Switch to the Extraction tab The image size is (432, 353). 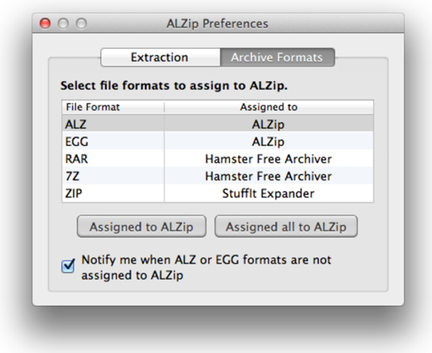(161, 57)
